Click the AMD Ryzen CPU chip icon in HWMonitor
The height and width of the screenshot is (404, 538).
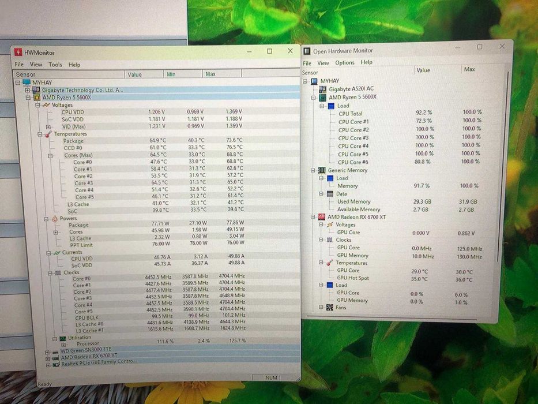point(37,98)
